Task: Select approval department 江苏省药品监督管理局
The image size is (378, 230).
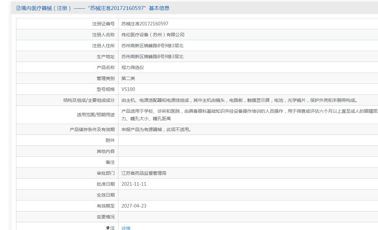Action: [144, 173]
